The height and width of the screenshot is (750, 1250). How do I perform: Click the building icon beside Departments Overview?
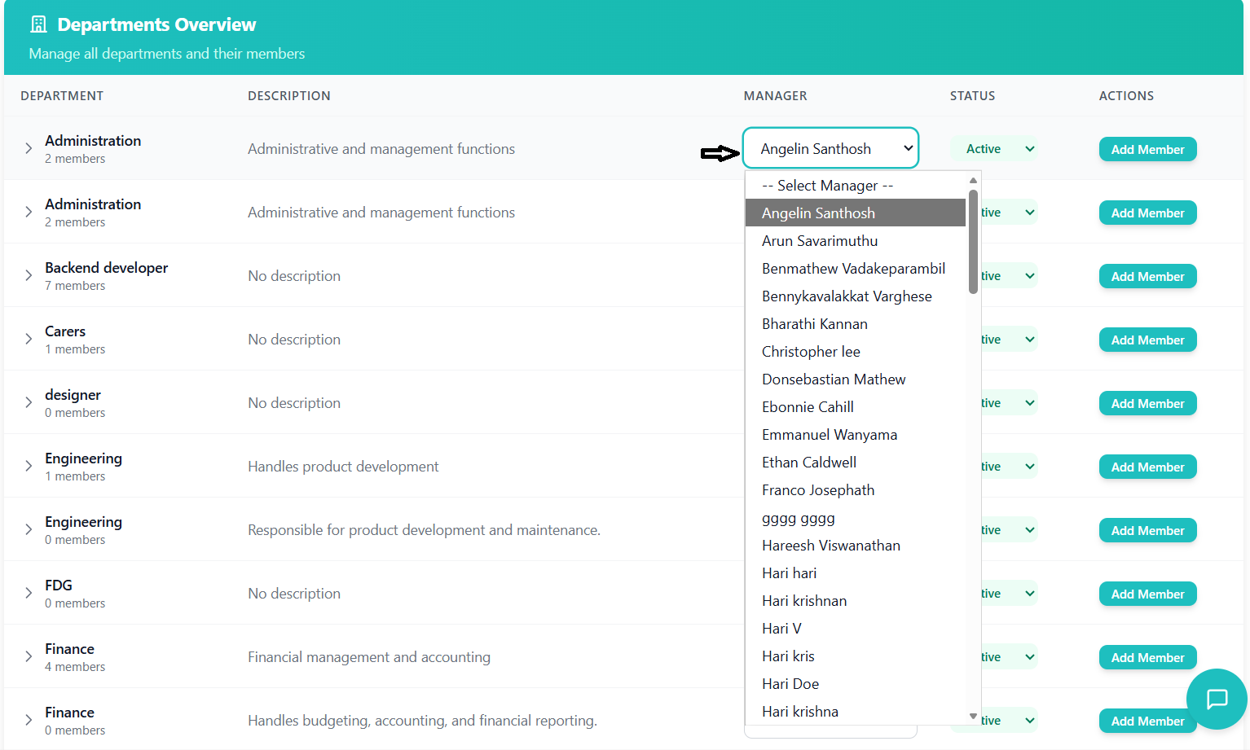tap(38, 24)
